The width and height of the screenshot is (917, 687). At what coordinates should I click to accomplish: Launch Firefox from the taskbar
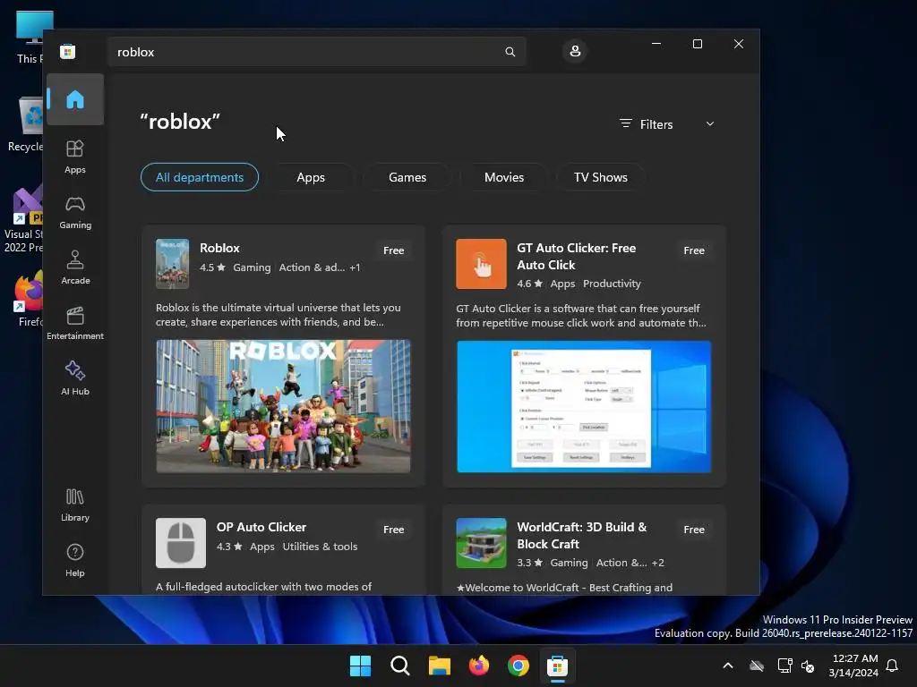[x=479, y=666]
